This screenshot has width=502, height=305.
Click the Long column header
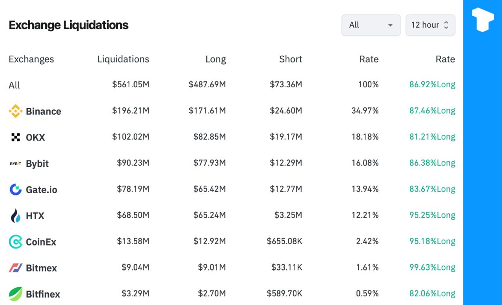215,59
